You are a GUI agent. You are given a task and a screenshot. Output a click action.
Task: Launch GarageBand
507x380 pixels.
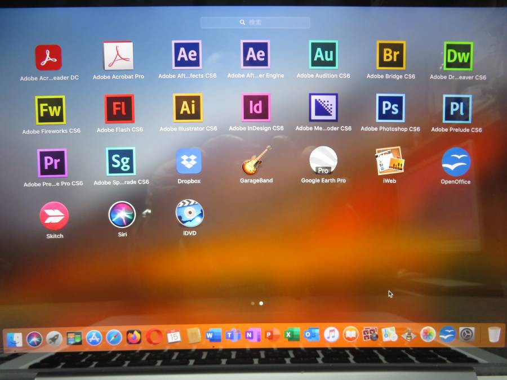[x=256, y=160]
